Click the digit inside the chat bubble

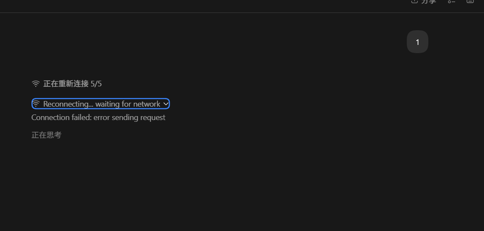[x=417, y=42]
